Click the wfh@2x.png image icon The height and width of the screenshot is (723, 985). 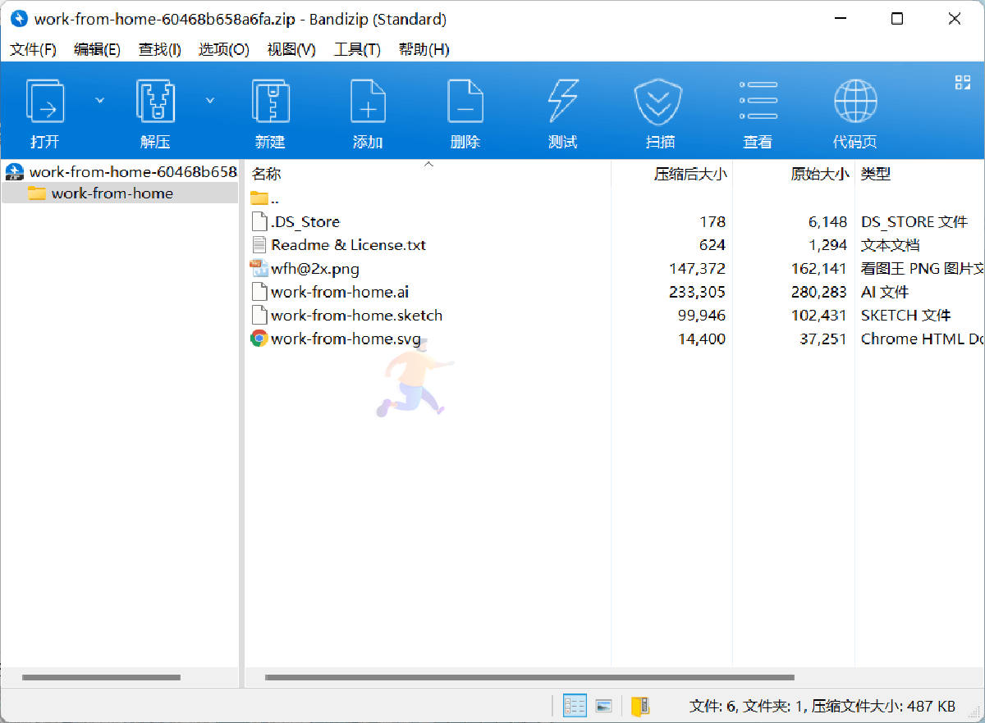[x=259, y=268]
